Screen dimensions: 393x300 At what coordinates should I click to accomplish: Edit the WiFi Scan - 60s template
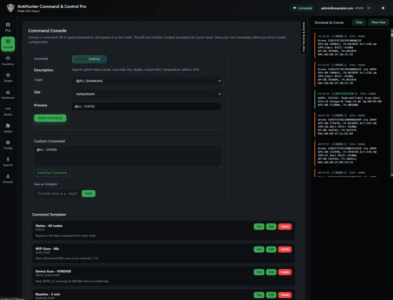pos(271,249)
